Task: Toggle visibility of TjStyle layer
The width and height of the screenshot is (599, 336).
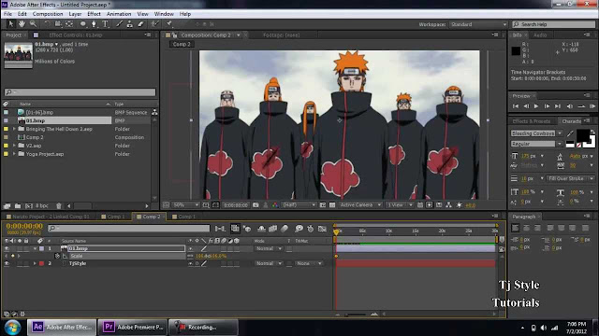Action: coord(7,263)
